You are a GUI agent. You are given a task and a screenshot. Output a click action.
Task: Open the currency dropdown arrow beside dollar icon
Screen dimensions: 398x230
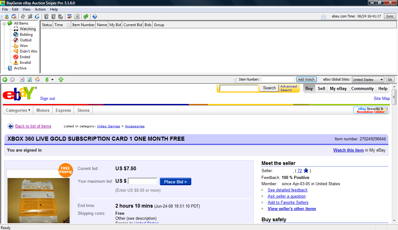point(52,79)
